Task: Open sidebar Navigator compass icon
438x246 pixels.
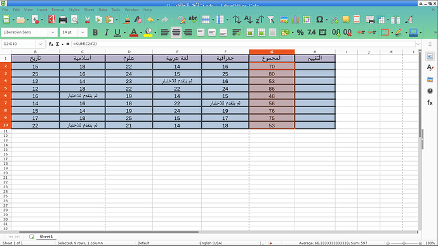Action: click(430, 91)
